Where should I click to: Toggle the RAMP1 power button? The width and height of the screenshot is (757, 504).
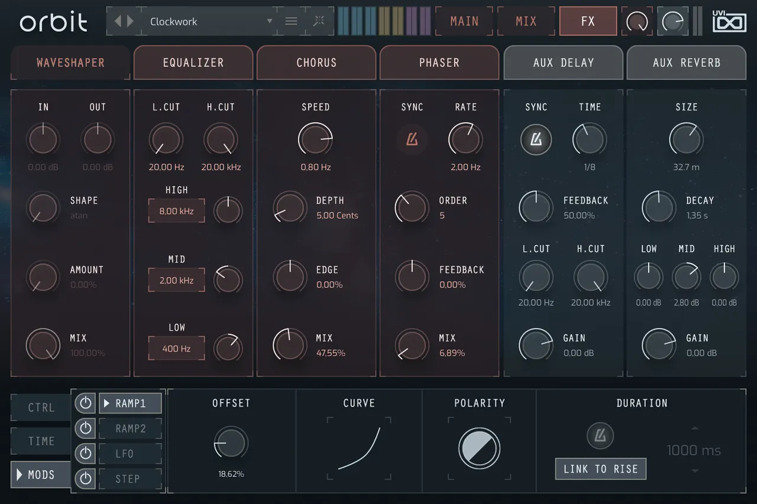[x=86, y=404]
